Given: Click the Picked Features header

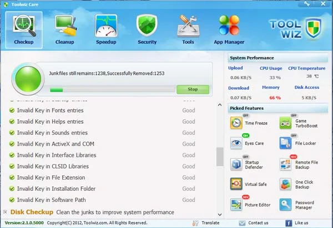Looking at the screenshot, I should [278, 108].
